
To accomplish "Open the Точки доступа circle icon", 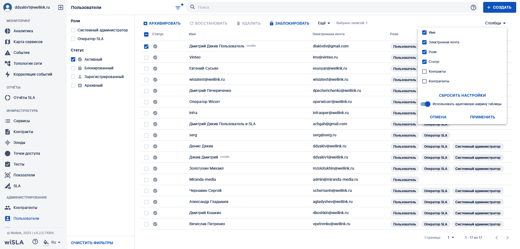I will 8,153.
